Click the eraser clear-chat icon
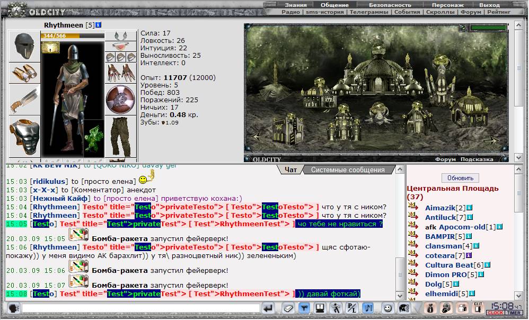 [x=288, y=308]
